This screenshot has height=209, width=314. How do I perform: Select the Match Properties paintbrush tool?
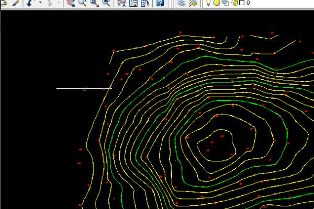coord(15,3)
